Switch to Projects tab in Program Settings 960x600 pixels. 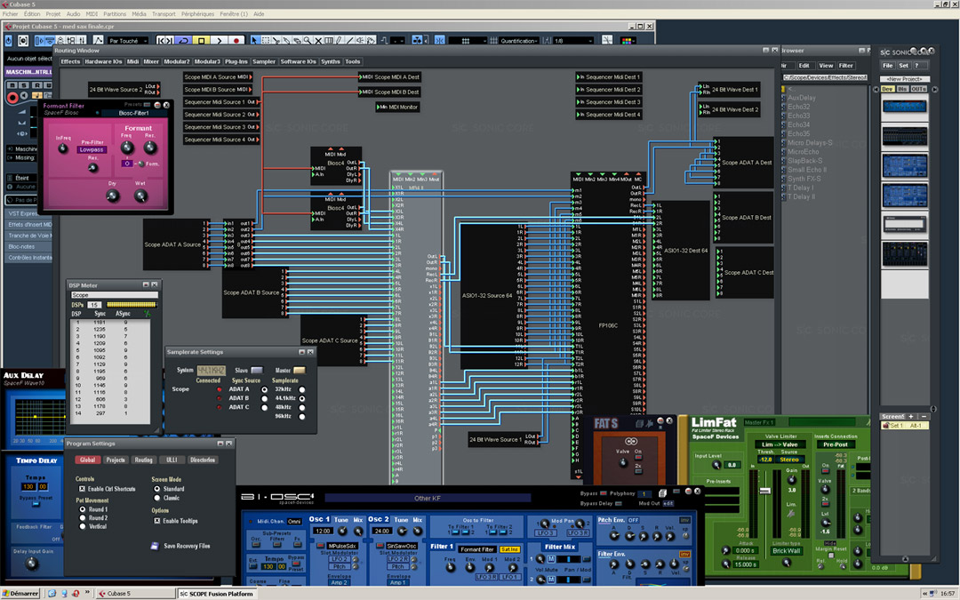pos(115,460)
